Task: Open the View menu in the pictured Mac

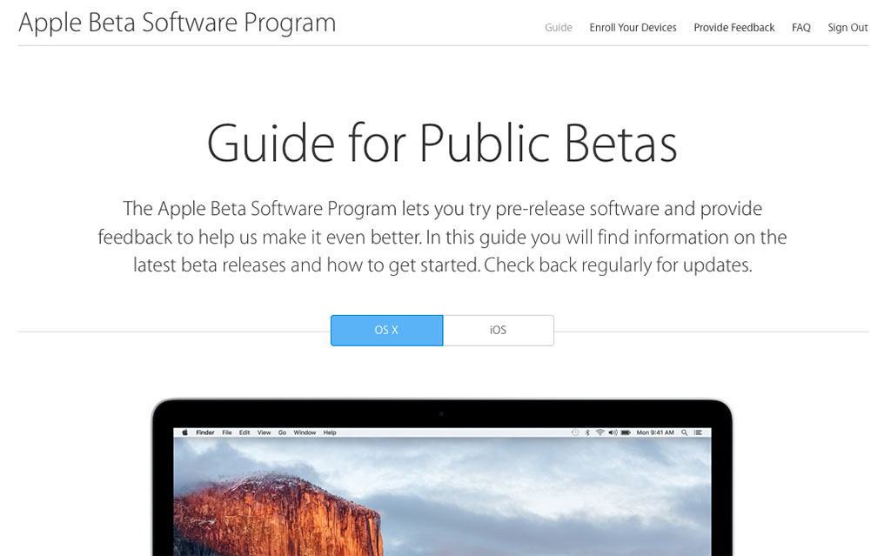Action: (265, 432)
